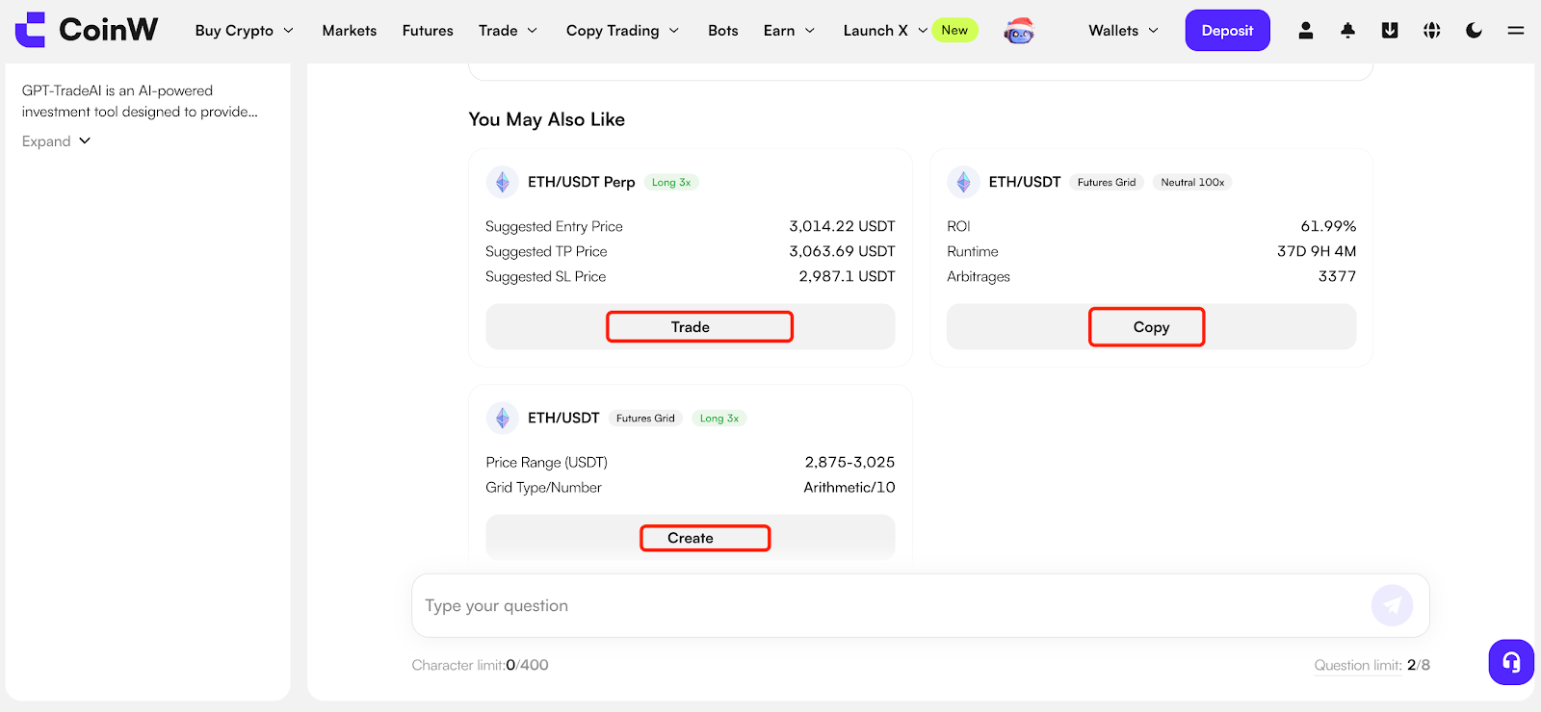Click the Santa hat mascot icon
This screenshot has height=712, width=1541.
pyautogui.click(x=1019, y=32)
